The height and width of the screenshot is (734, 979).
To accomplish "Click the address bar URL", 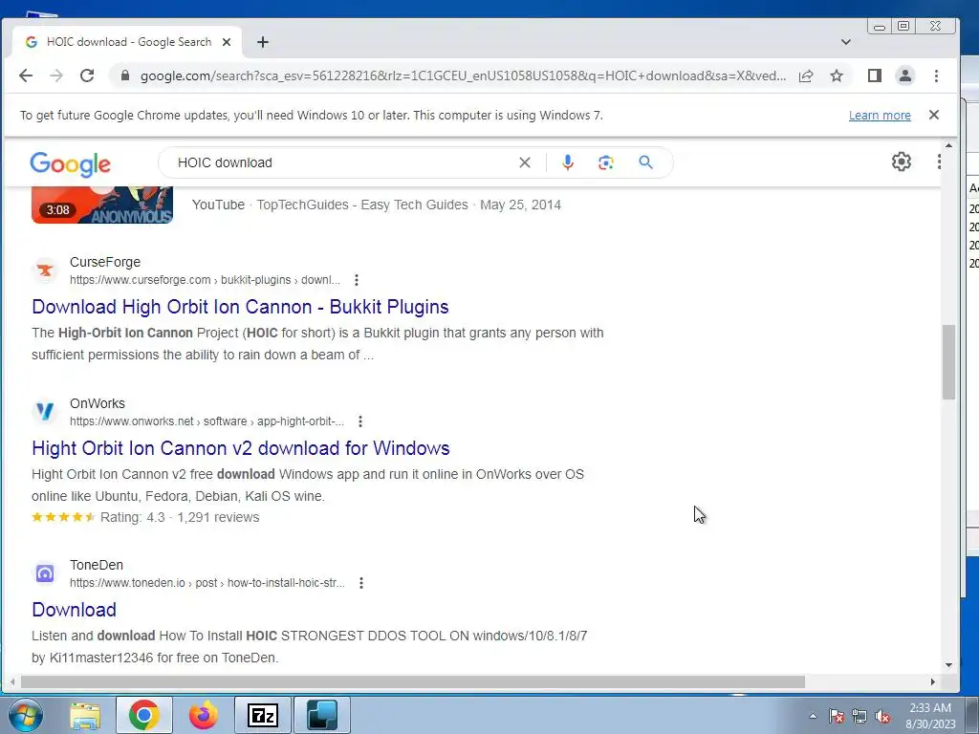I will [x=463, y=76].
